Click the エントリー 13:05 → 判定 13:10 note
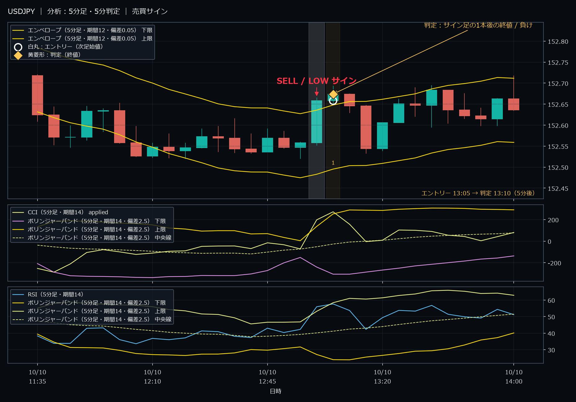 [478, 193]
